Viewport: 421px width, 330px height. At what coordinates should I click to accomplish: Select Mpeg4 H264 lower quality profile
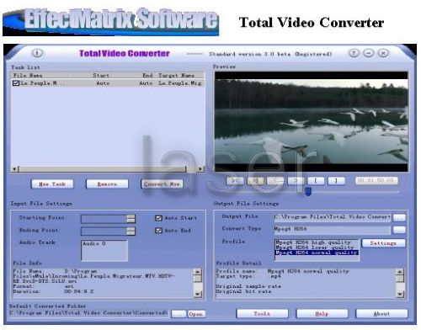pyautogui.click(x=317, y=247)
